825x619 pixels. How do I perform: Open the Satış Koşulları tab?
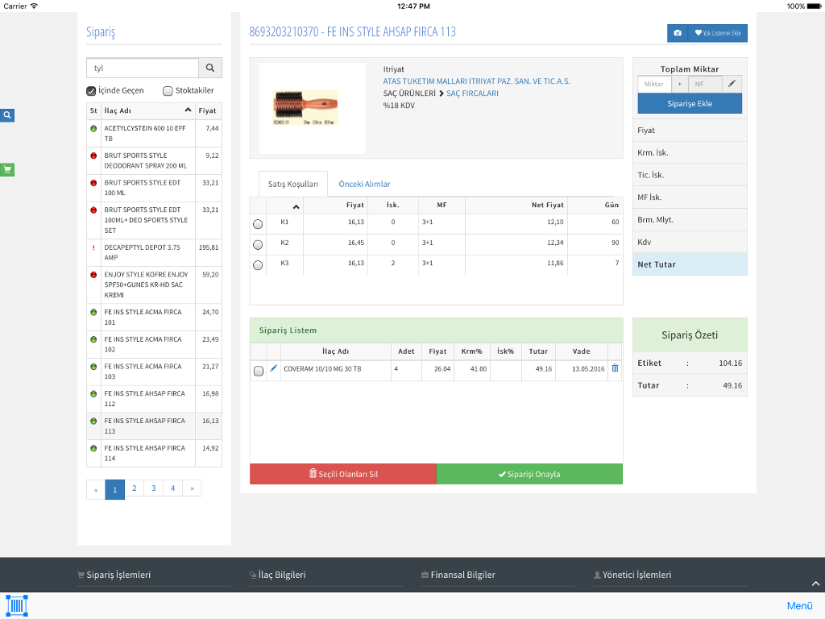click(x=293, y=184)
